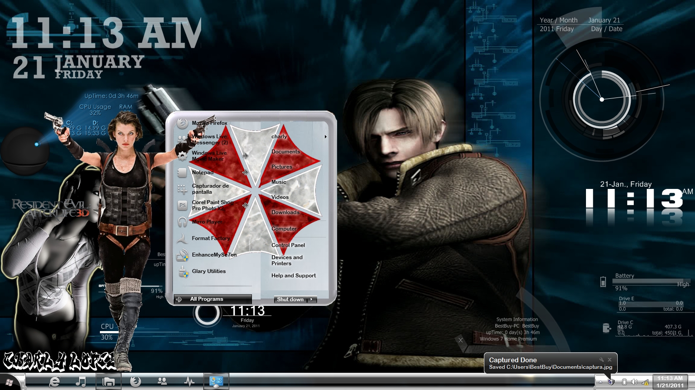Screen dimensions: 695x390
Task: Click the All Programs button
Action: pyautogui.click(x=213, y=299)
